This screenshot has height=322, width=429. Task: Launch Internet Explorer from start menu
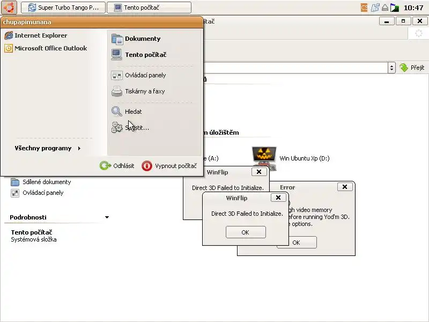pyautogui.click(x=35, y=35)
